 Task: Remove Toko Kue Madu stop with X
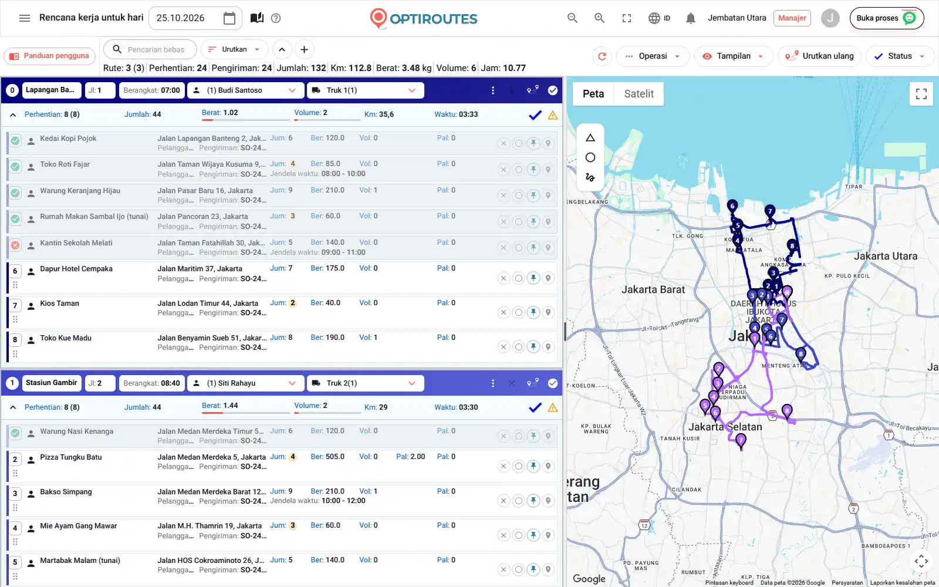pyautogui.click(x=504, y=347)
